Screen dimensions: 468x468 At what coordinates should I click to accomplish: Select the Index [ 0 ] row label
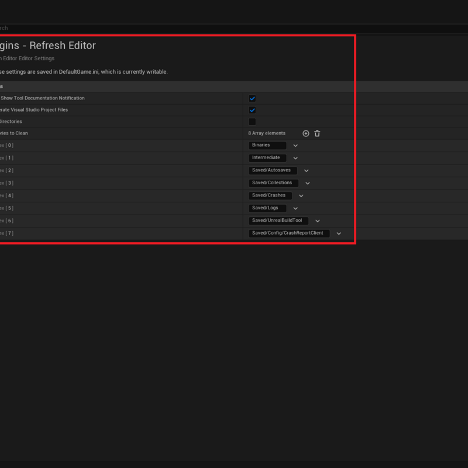tap(6, 145)
